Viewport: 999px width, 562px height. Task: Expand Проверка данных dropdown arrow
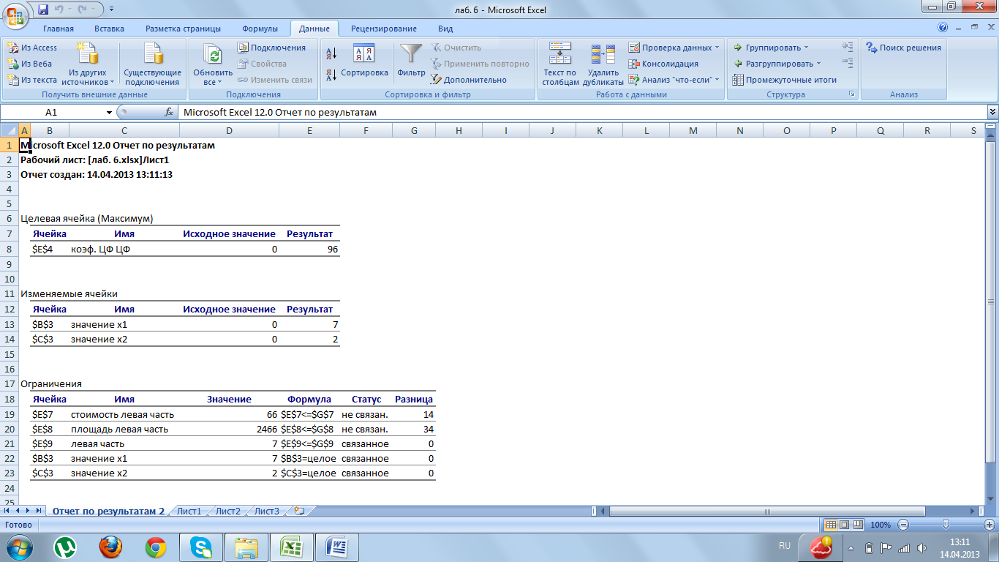pos(717,48)
